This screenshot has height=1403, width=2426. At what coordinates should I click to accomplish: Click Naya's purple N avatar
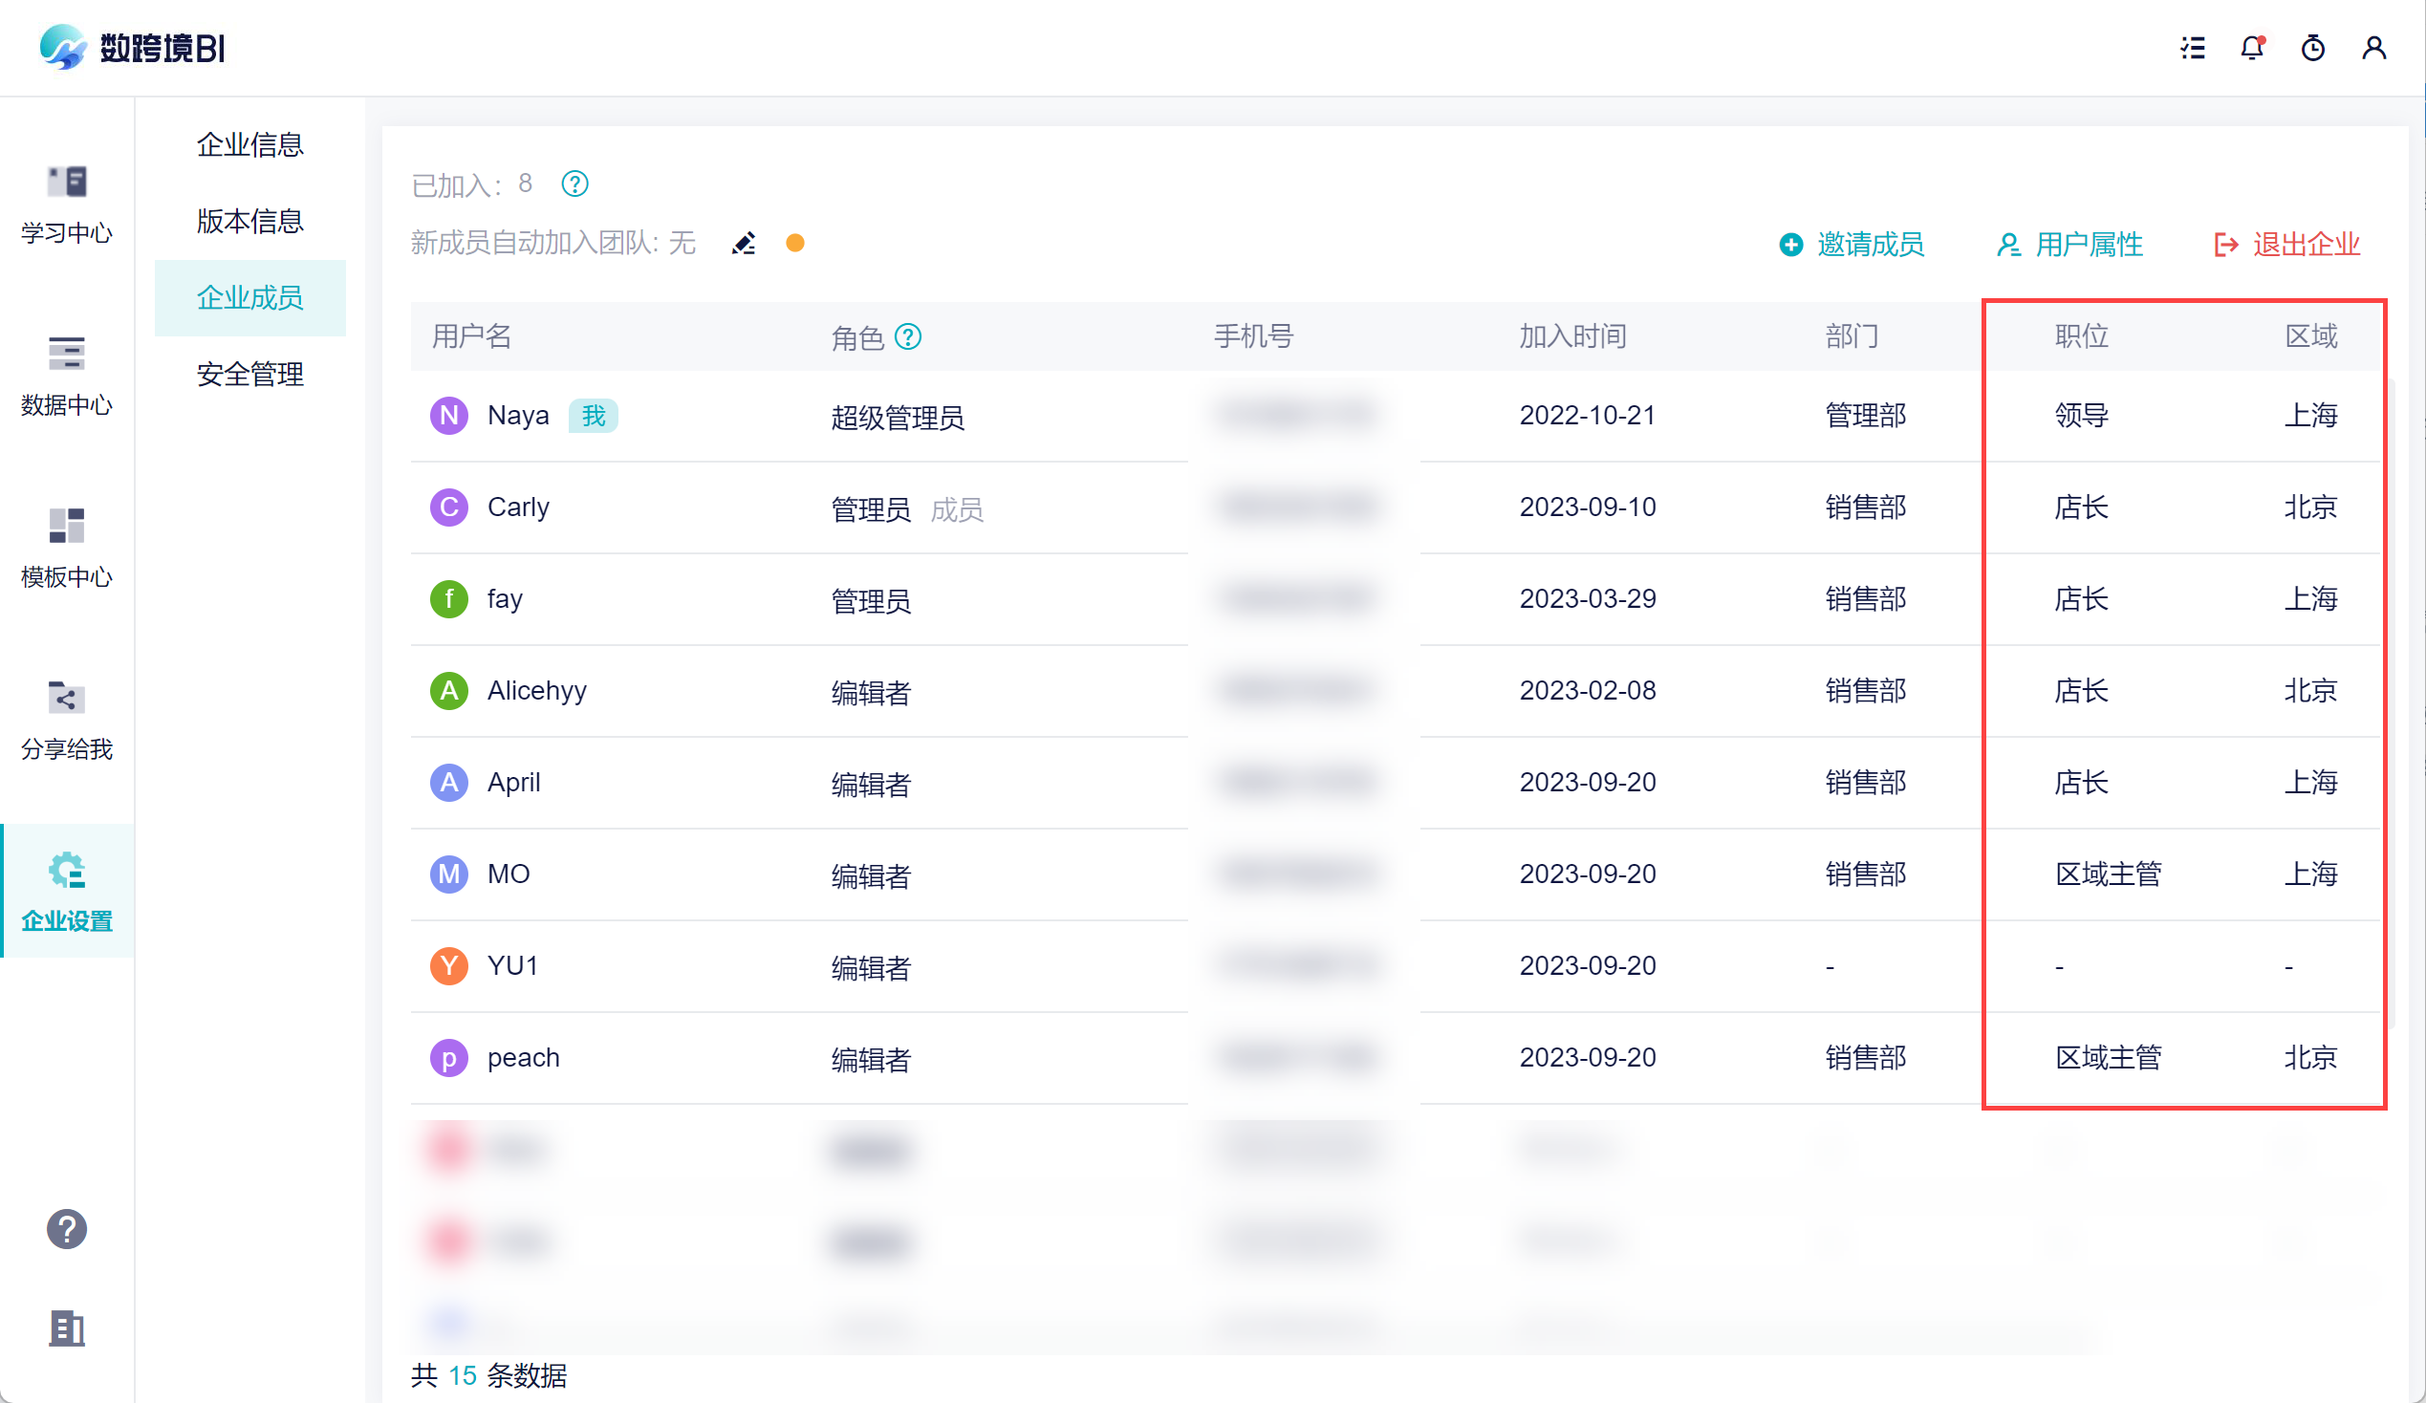(x=448, y=416)
